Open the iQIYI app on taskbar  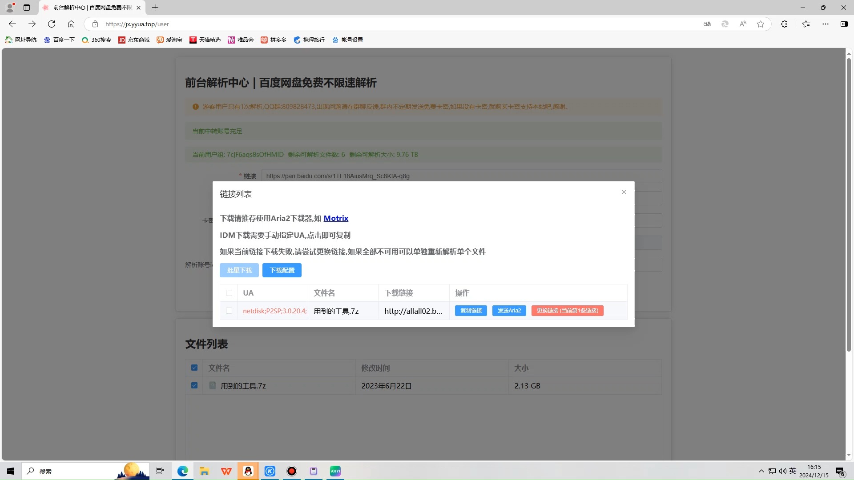tap(335, 471)
